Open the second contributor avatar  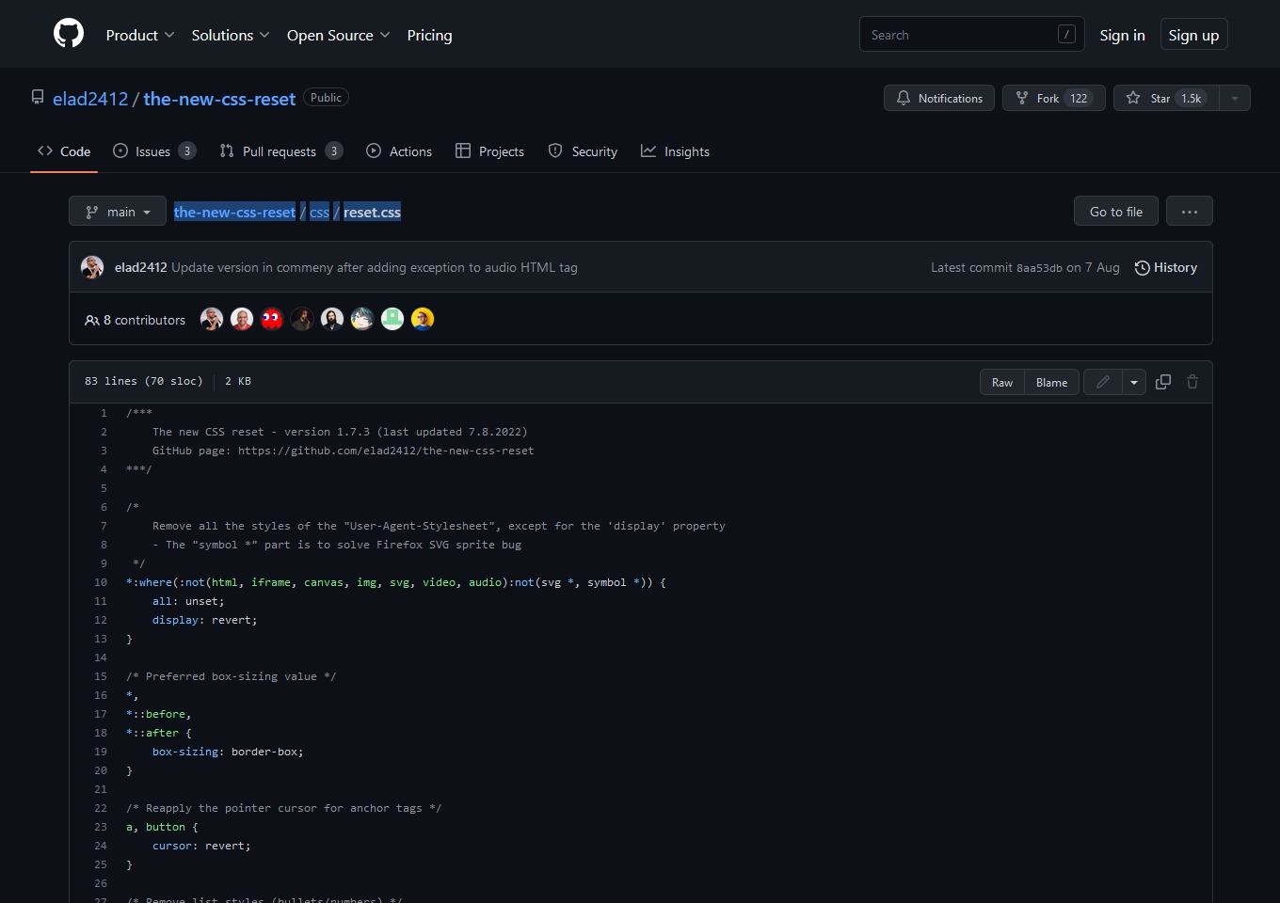(x=242, y=319)
